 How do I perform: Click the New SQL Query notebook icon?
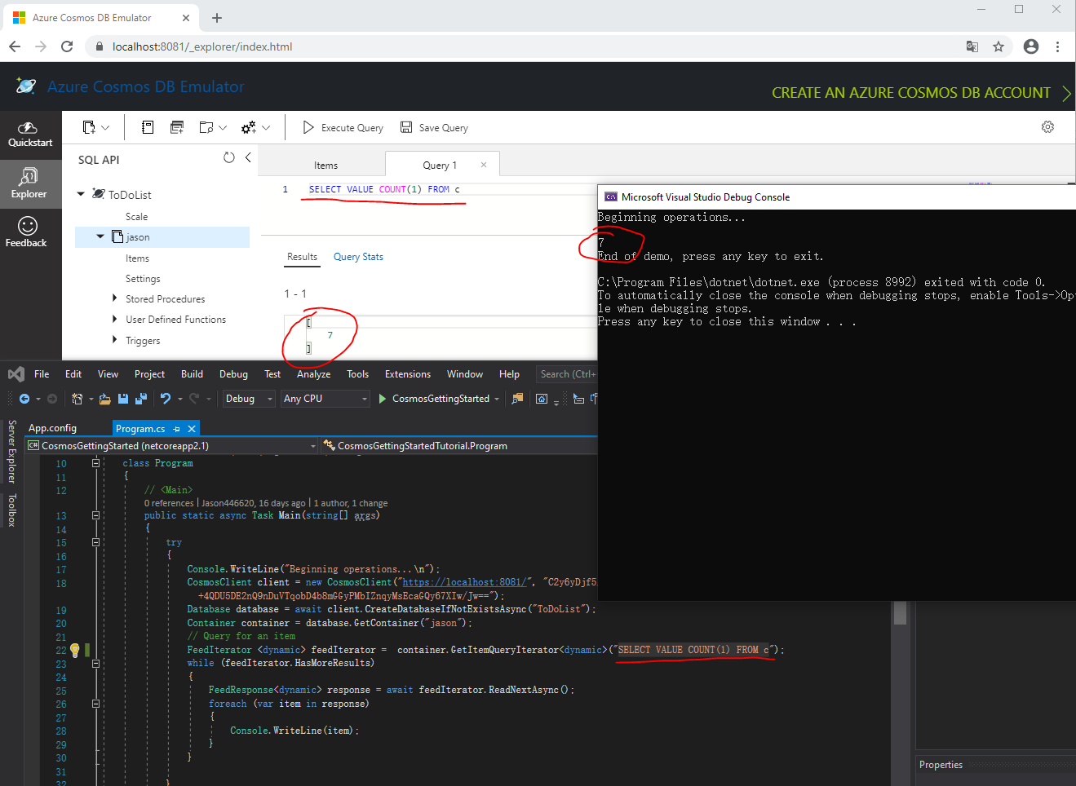coord(148,127)
